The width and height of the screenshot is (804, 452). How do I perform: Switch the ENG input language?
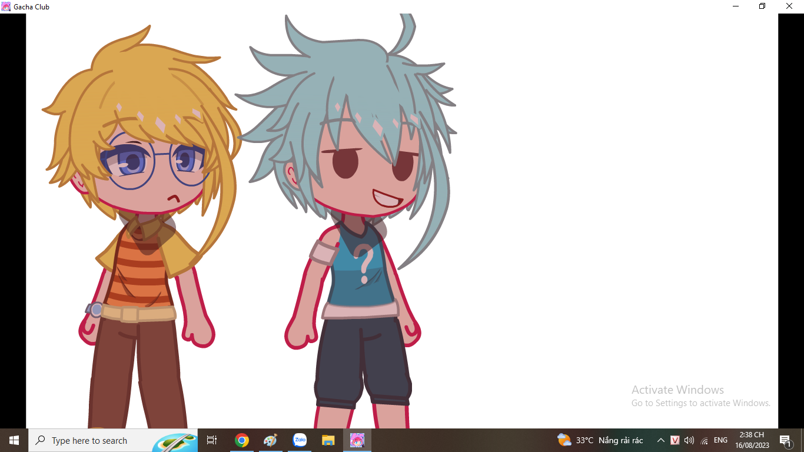(x=720, y=440)
